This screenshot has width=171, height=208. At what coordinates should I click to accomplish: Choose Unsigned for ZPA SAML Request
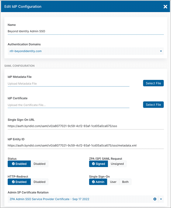click(x=117, y=164)
